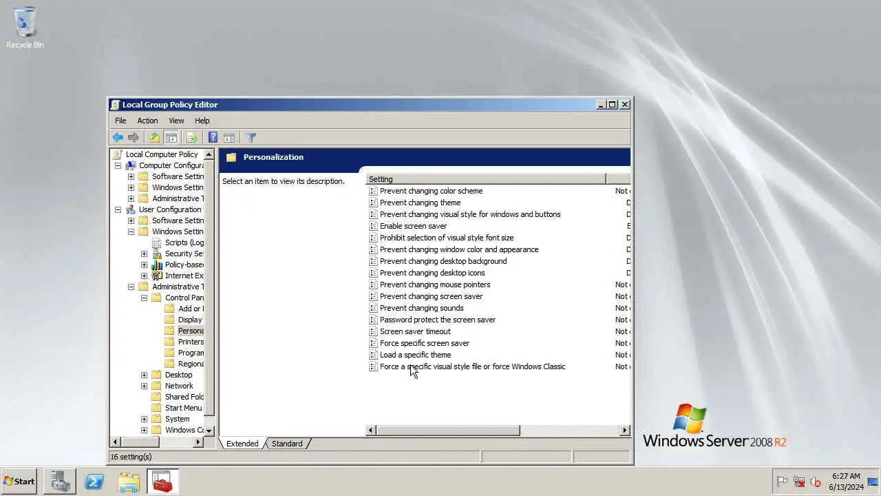This screenshot has width=881, height=496.
Task: Click the red toolbox taskbar icon
Action: coord(162,482)
